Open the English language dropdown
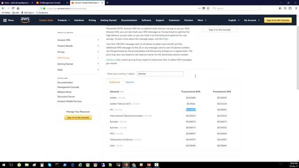The width and height of the screenshot is (299, 168). pos(234,20)
